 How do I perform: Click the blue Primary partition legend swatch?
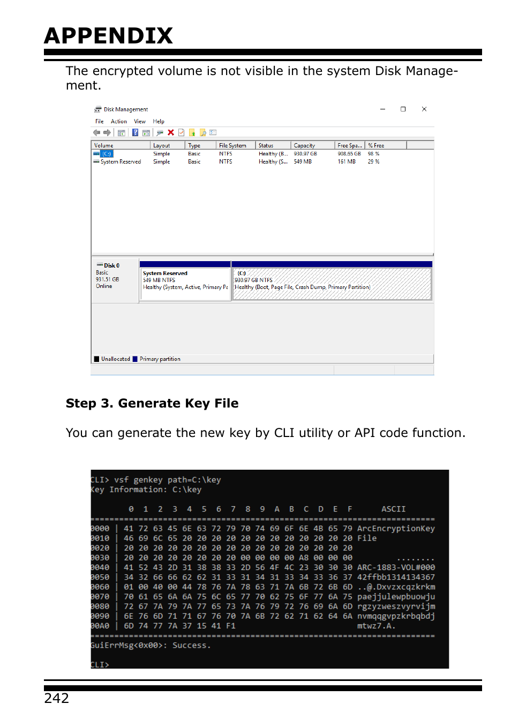pyautogui.click(x=135, y=359)
